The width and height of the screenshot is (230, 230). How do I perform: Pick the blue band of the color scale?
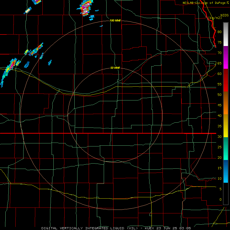coord(226,171)
